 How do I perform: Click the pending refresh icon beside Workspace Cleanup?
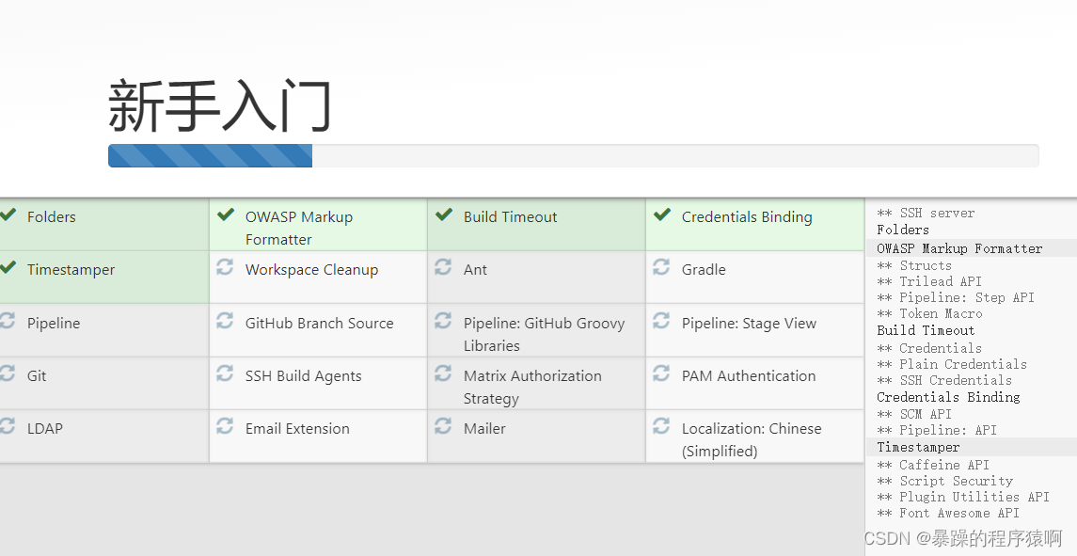(226, 266)
